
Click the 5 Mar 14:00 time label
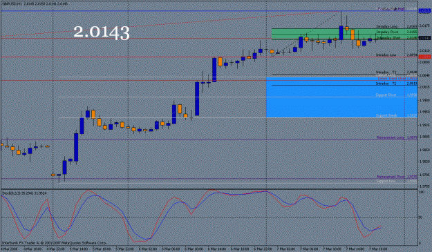point(78,249)
